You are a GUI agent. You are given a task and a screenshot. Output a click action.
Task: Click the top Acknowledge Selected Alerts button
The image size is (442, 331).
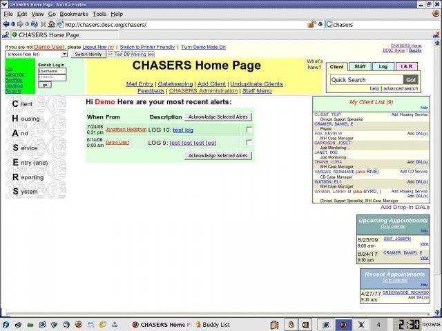[x=218, y=117]
